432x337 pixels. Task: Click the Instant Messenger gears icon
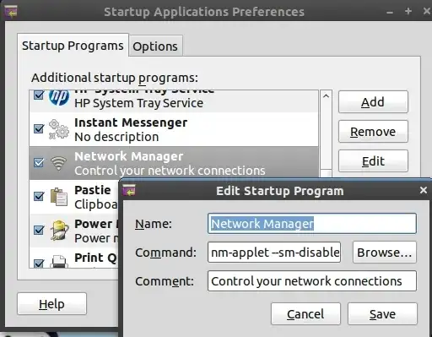pyautogui.click(x=59, y=129)
